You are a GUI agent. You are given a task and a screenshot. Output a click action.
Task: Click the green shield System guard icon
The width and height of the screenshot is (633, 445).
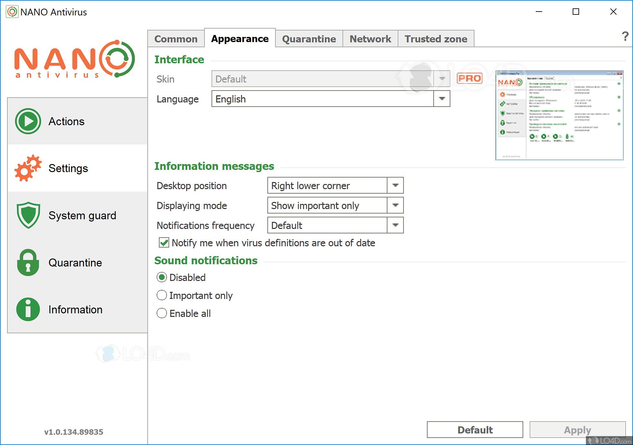point(28,215)
